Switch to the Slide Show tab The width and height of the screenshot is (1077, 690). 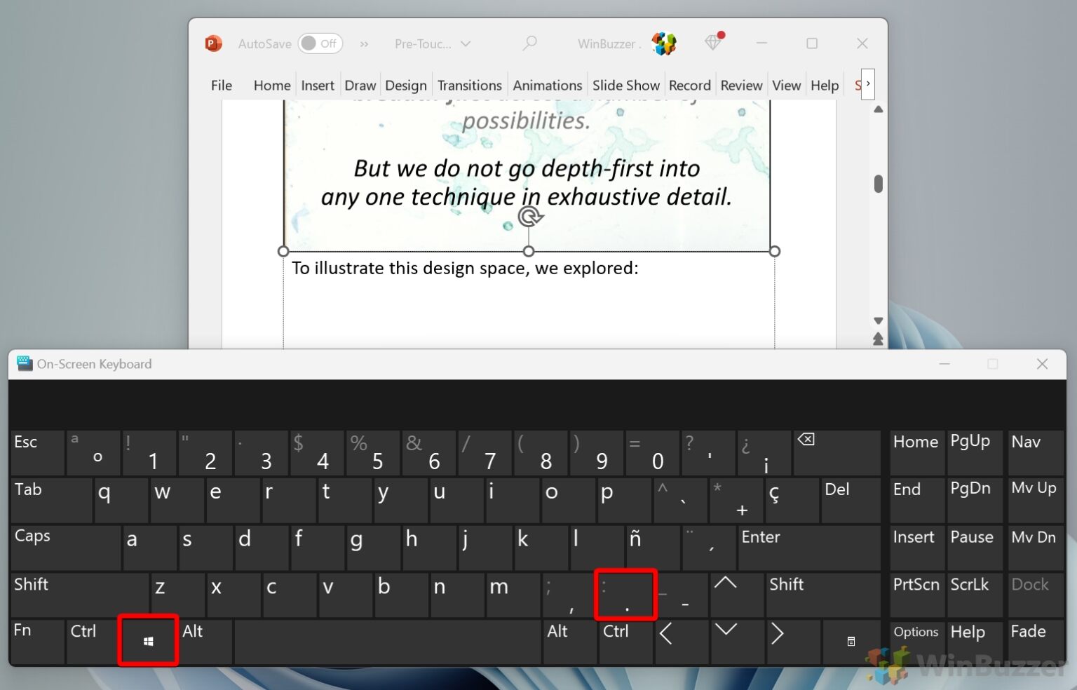(x=625, y=85)
